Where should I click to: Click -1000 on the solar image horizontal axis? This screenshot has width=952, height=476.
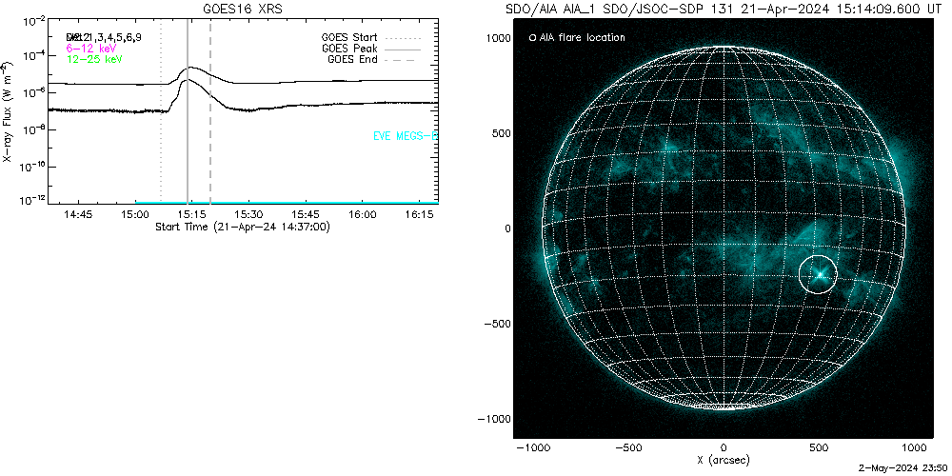[532, 448]
